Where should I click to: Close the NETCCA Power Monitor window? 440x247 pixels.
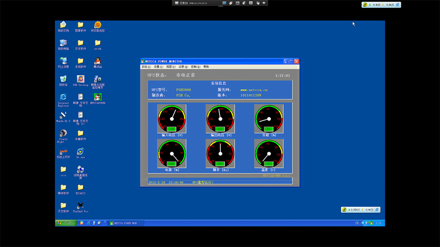click(296, 61)
